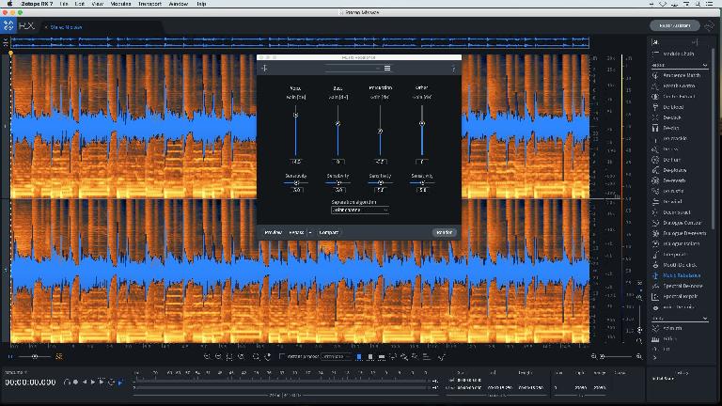Click the play button in transport
The height and width of the screenshot is (406, 722).
pos(93,383)
